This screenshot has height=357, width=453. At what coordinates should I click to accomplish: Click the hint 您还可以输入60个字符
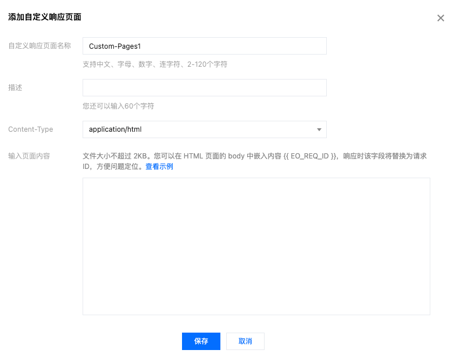click(x=118, y=106)
